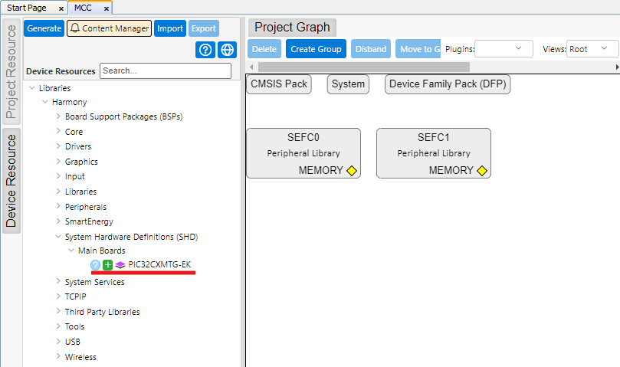Click SEFC0 yellow MEMORY diamond
The height and width of the screenshot is (367, 620).
pyautogui.click(x=352, y=171)
